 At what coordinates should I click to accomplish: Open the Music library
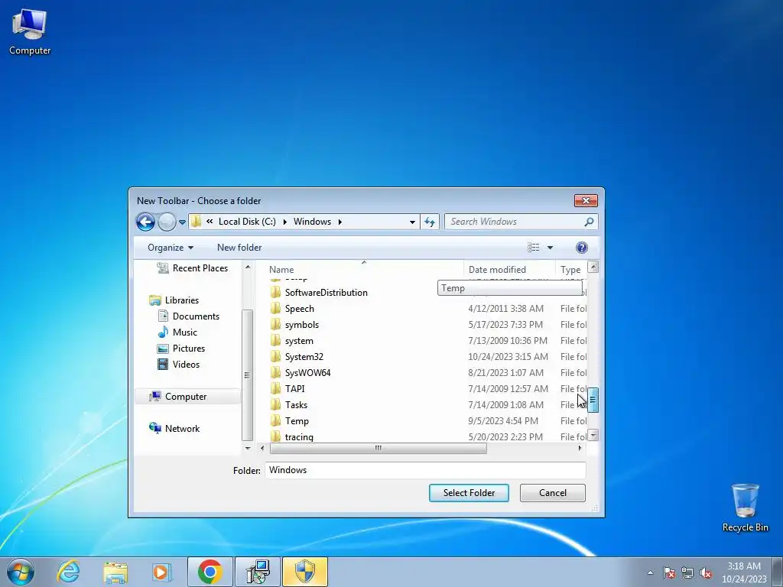tap(177, 332)
